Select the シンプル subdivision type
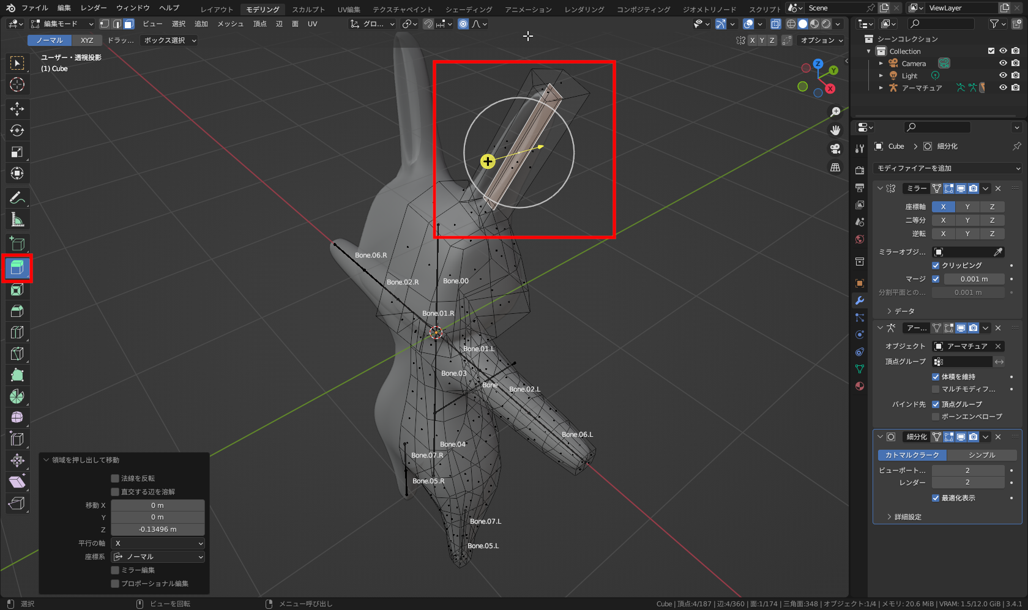This screenshot has height=610, width=1028. coord(982,455)
